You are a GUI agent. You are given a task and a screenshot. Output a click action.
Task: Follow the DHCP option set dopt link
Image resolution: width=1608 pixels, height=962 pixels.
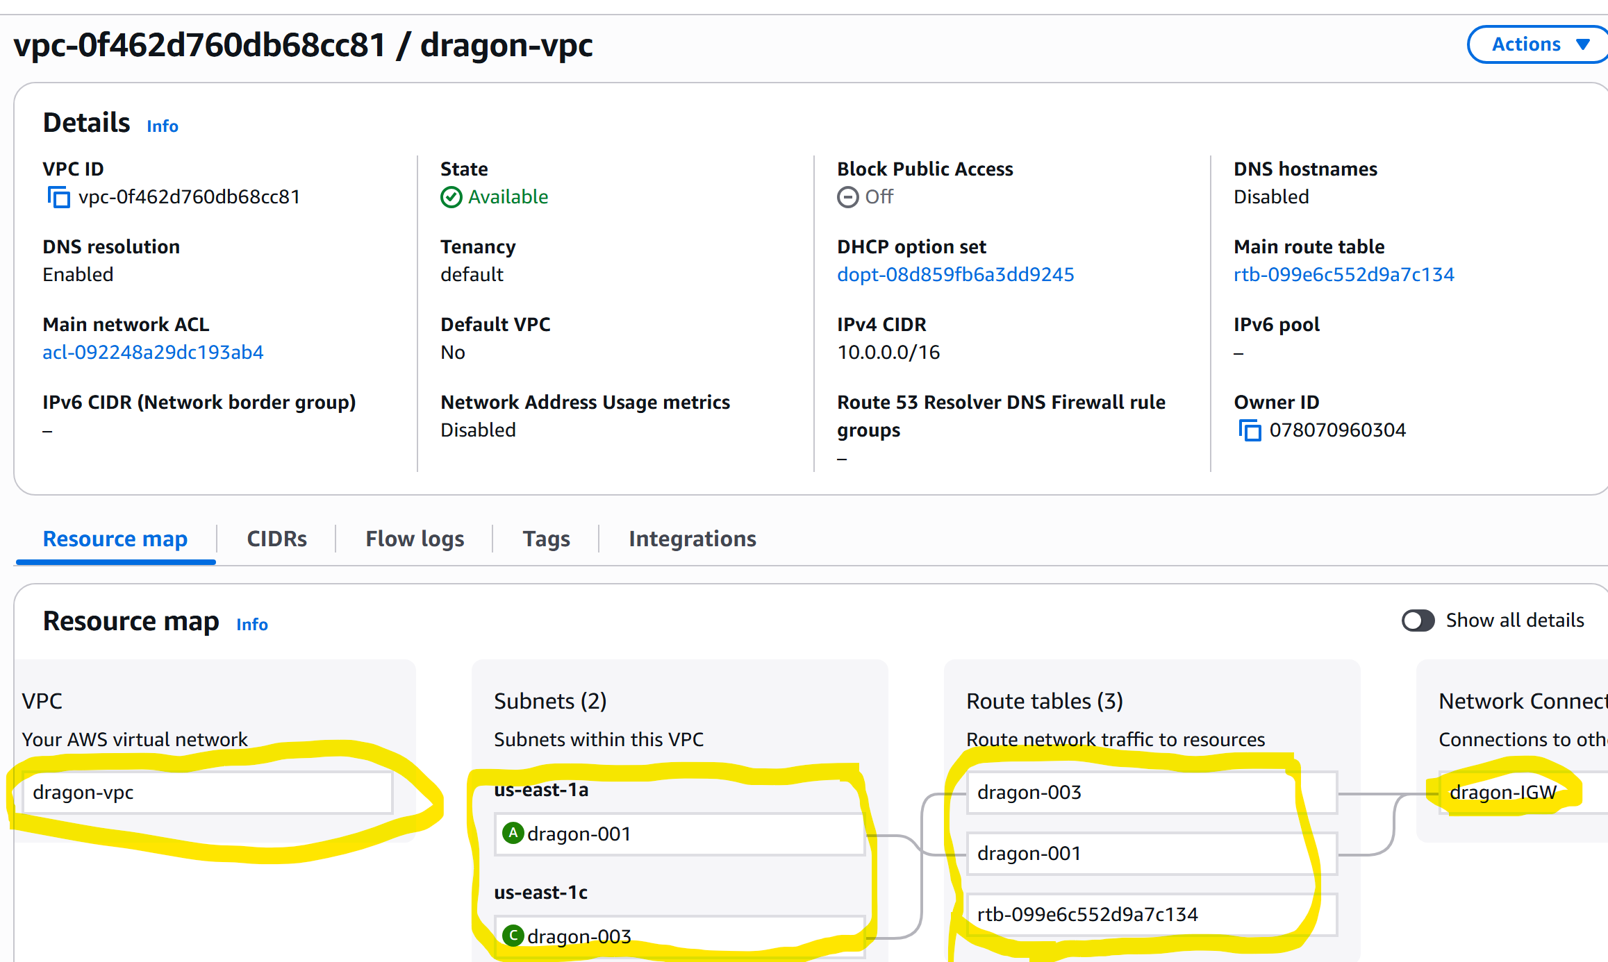(x=955, y=275)
